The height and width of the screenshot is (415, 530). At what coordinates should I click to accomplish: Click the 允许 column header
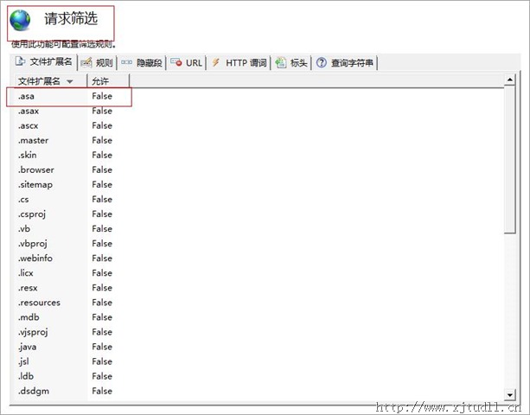101,81
